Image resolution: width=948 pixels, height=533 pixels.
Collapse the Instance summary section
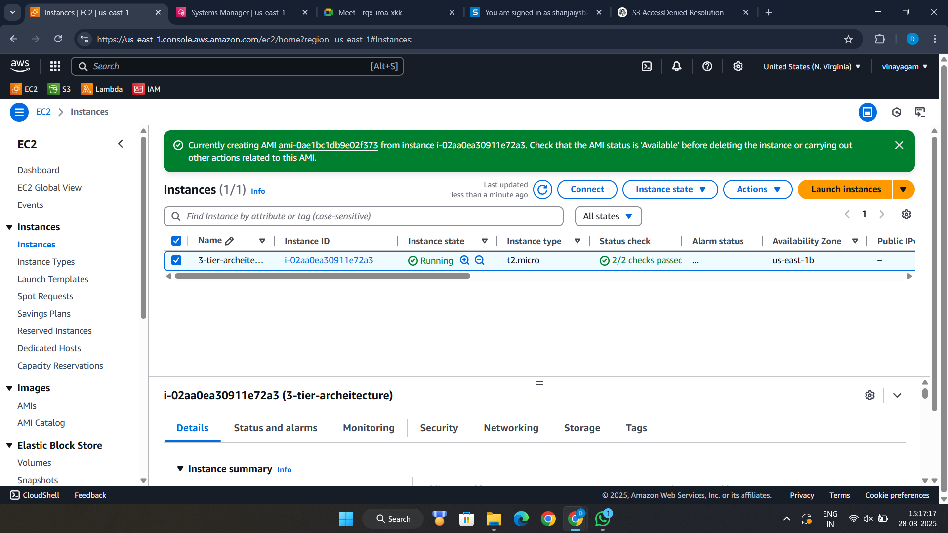[x=180, y=469]
